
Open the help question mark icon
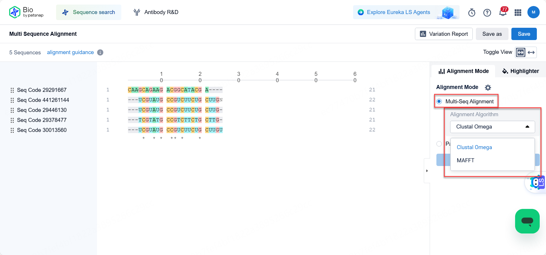point(487,13)
